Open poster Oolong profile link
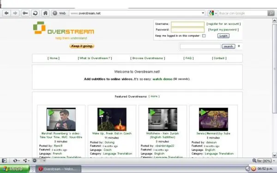 click(x=109, y=142)
